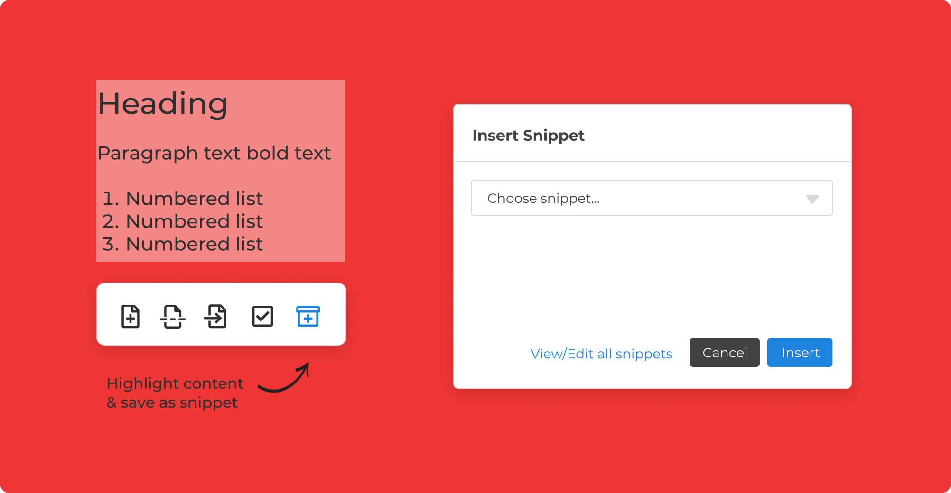Click the blue save-as-snippet box icon
The image size is (951, 493).
[308, 316]
